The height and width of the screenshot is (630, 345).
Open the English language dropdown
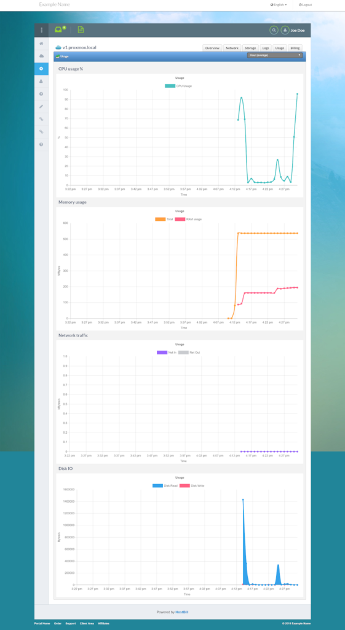pyautogui.click(x=279, y=5)
